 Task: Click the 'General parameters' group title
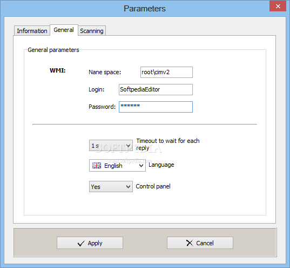tap(53, 50)
